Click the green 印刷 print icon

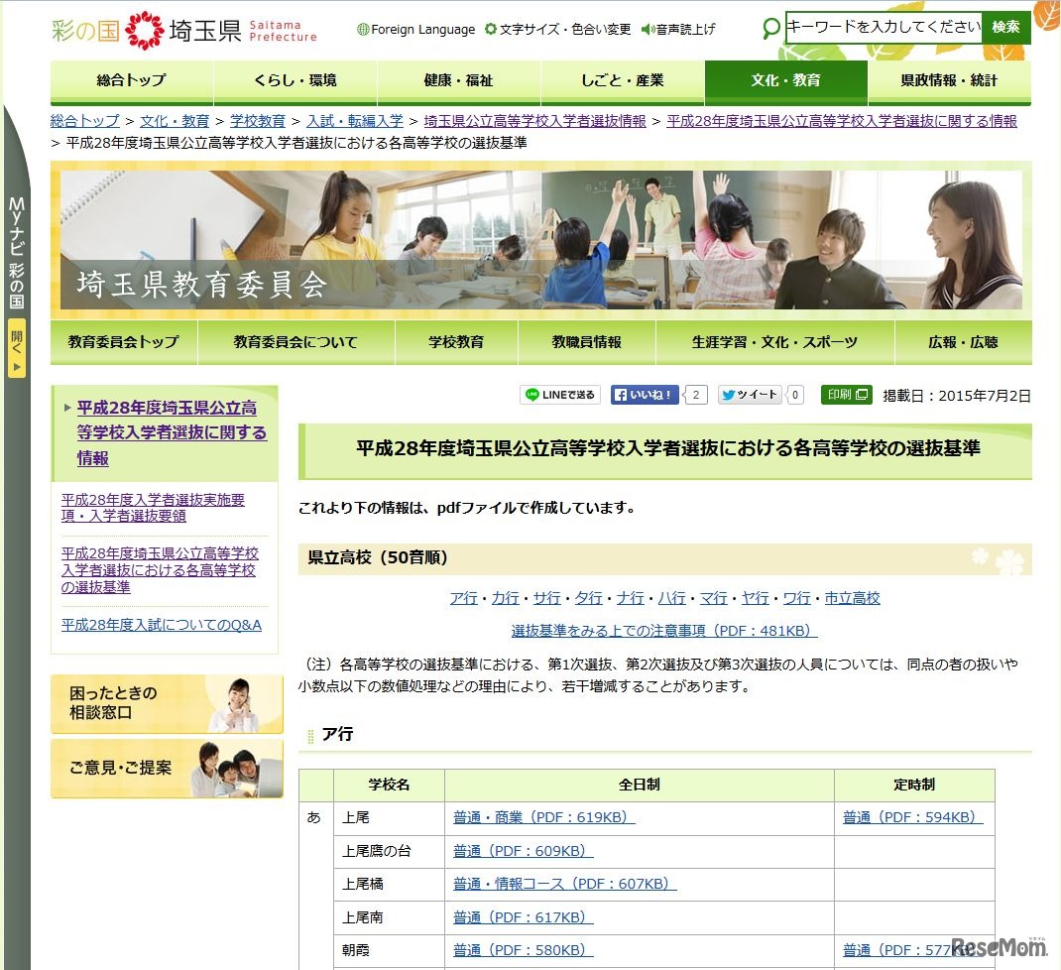[845, 394]
